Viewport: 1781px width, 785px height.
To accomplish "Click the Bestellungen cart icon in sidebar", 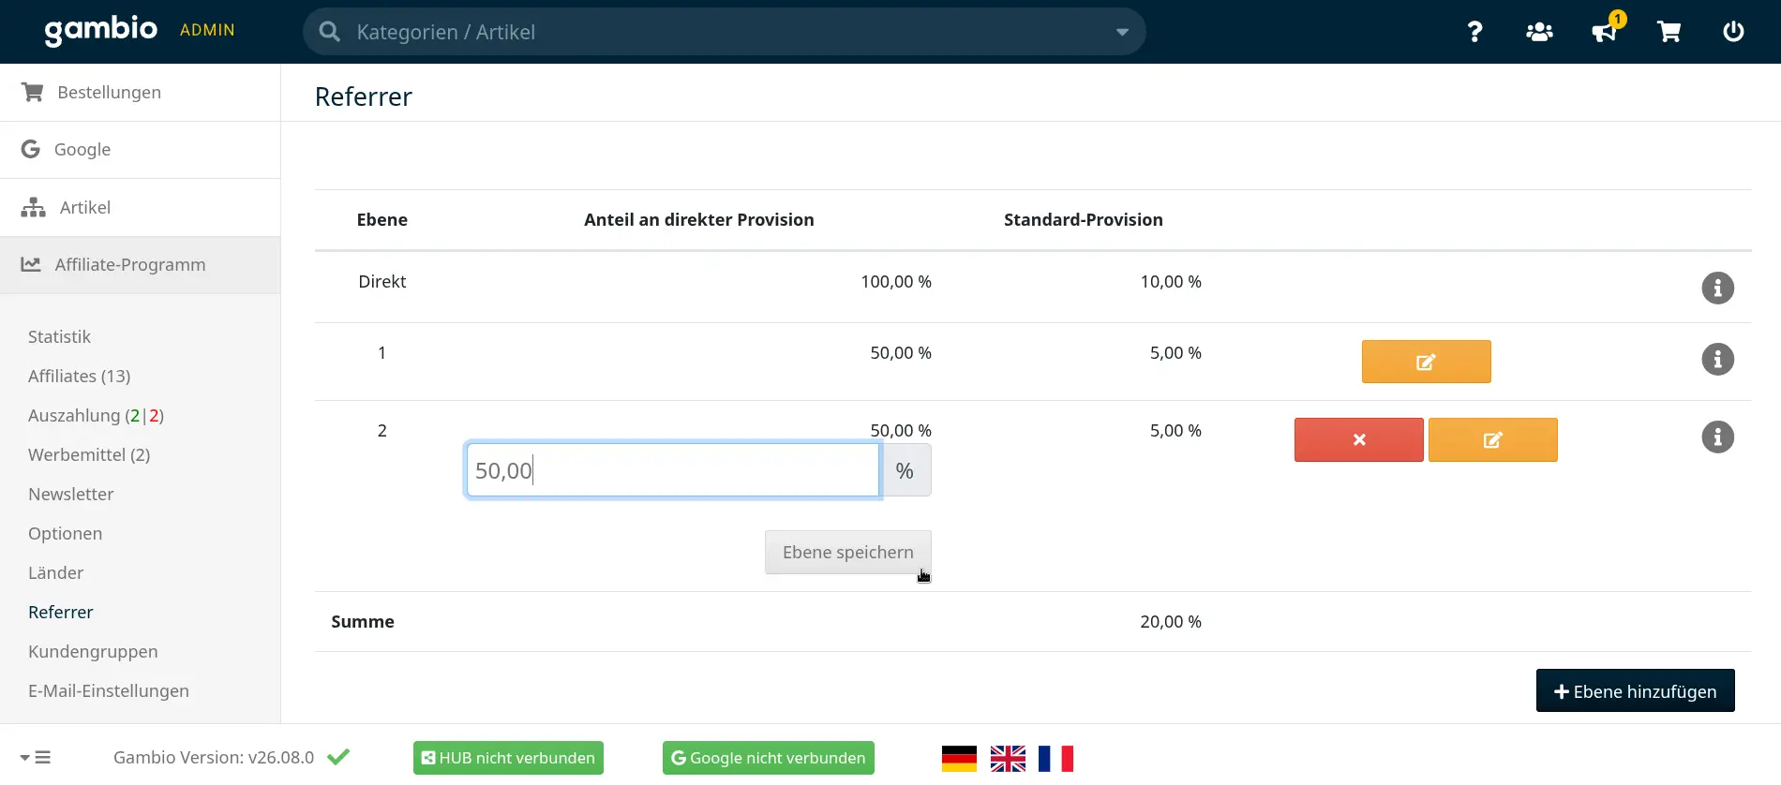I will point(33,92).
